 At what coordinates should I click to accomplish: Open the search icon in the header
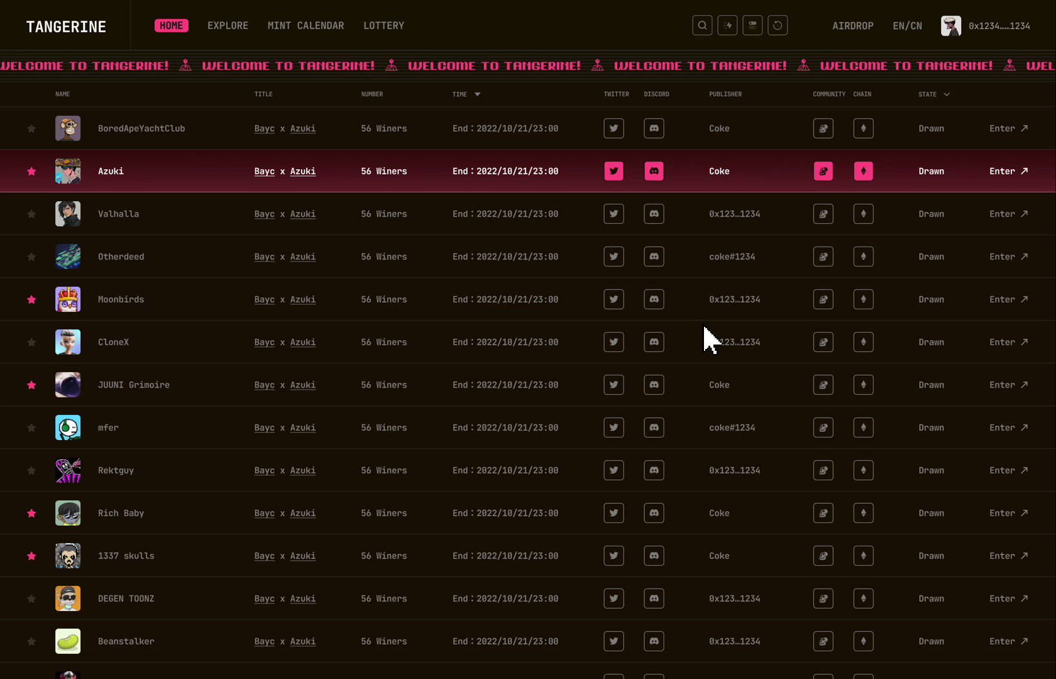coord(702,26)
